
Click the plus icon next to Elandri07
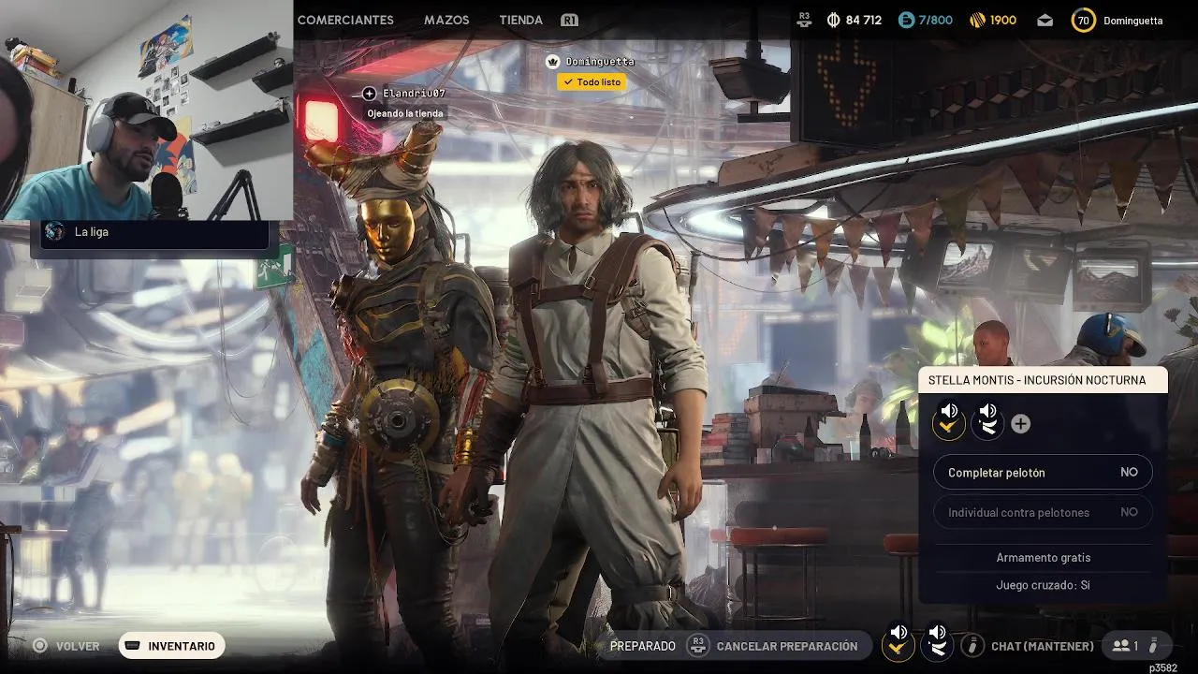click(369, 94)
